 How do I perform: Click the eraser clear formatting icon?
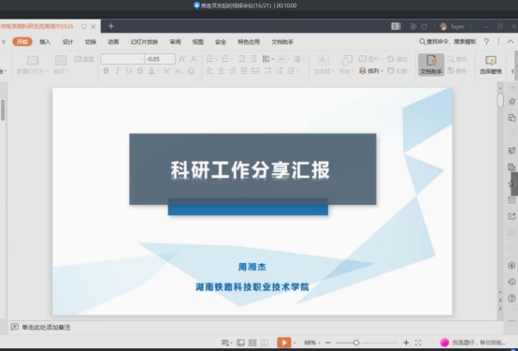[192, 71]
